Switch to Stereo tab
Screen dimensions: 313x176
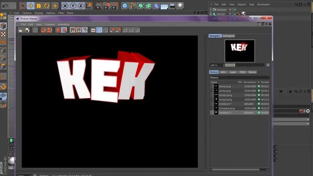[252, 72]
